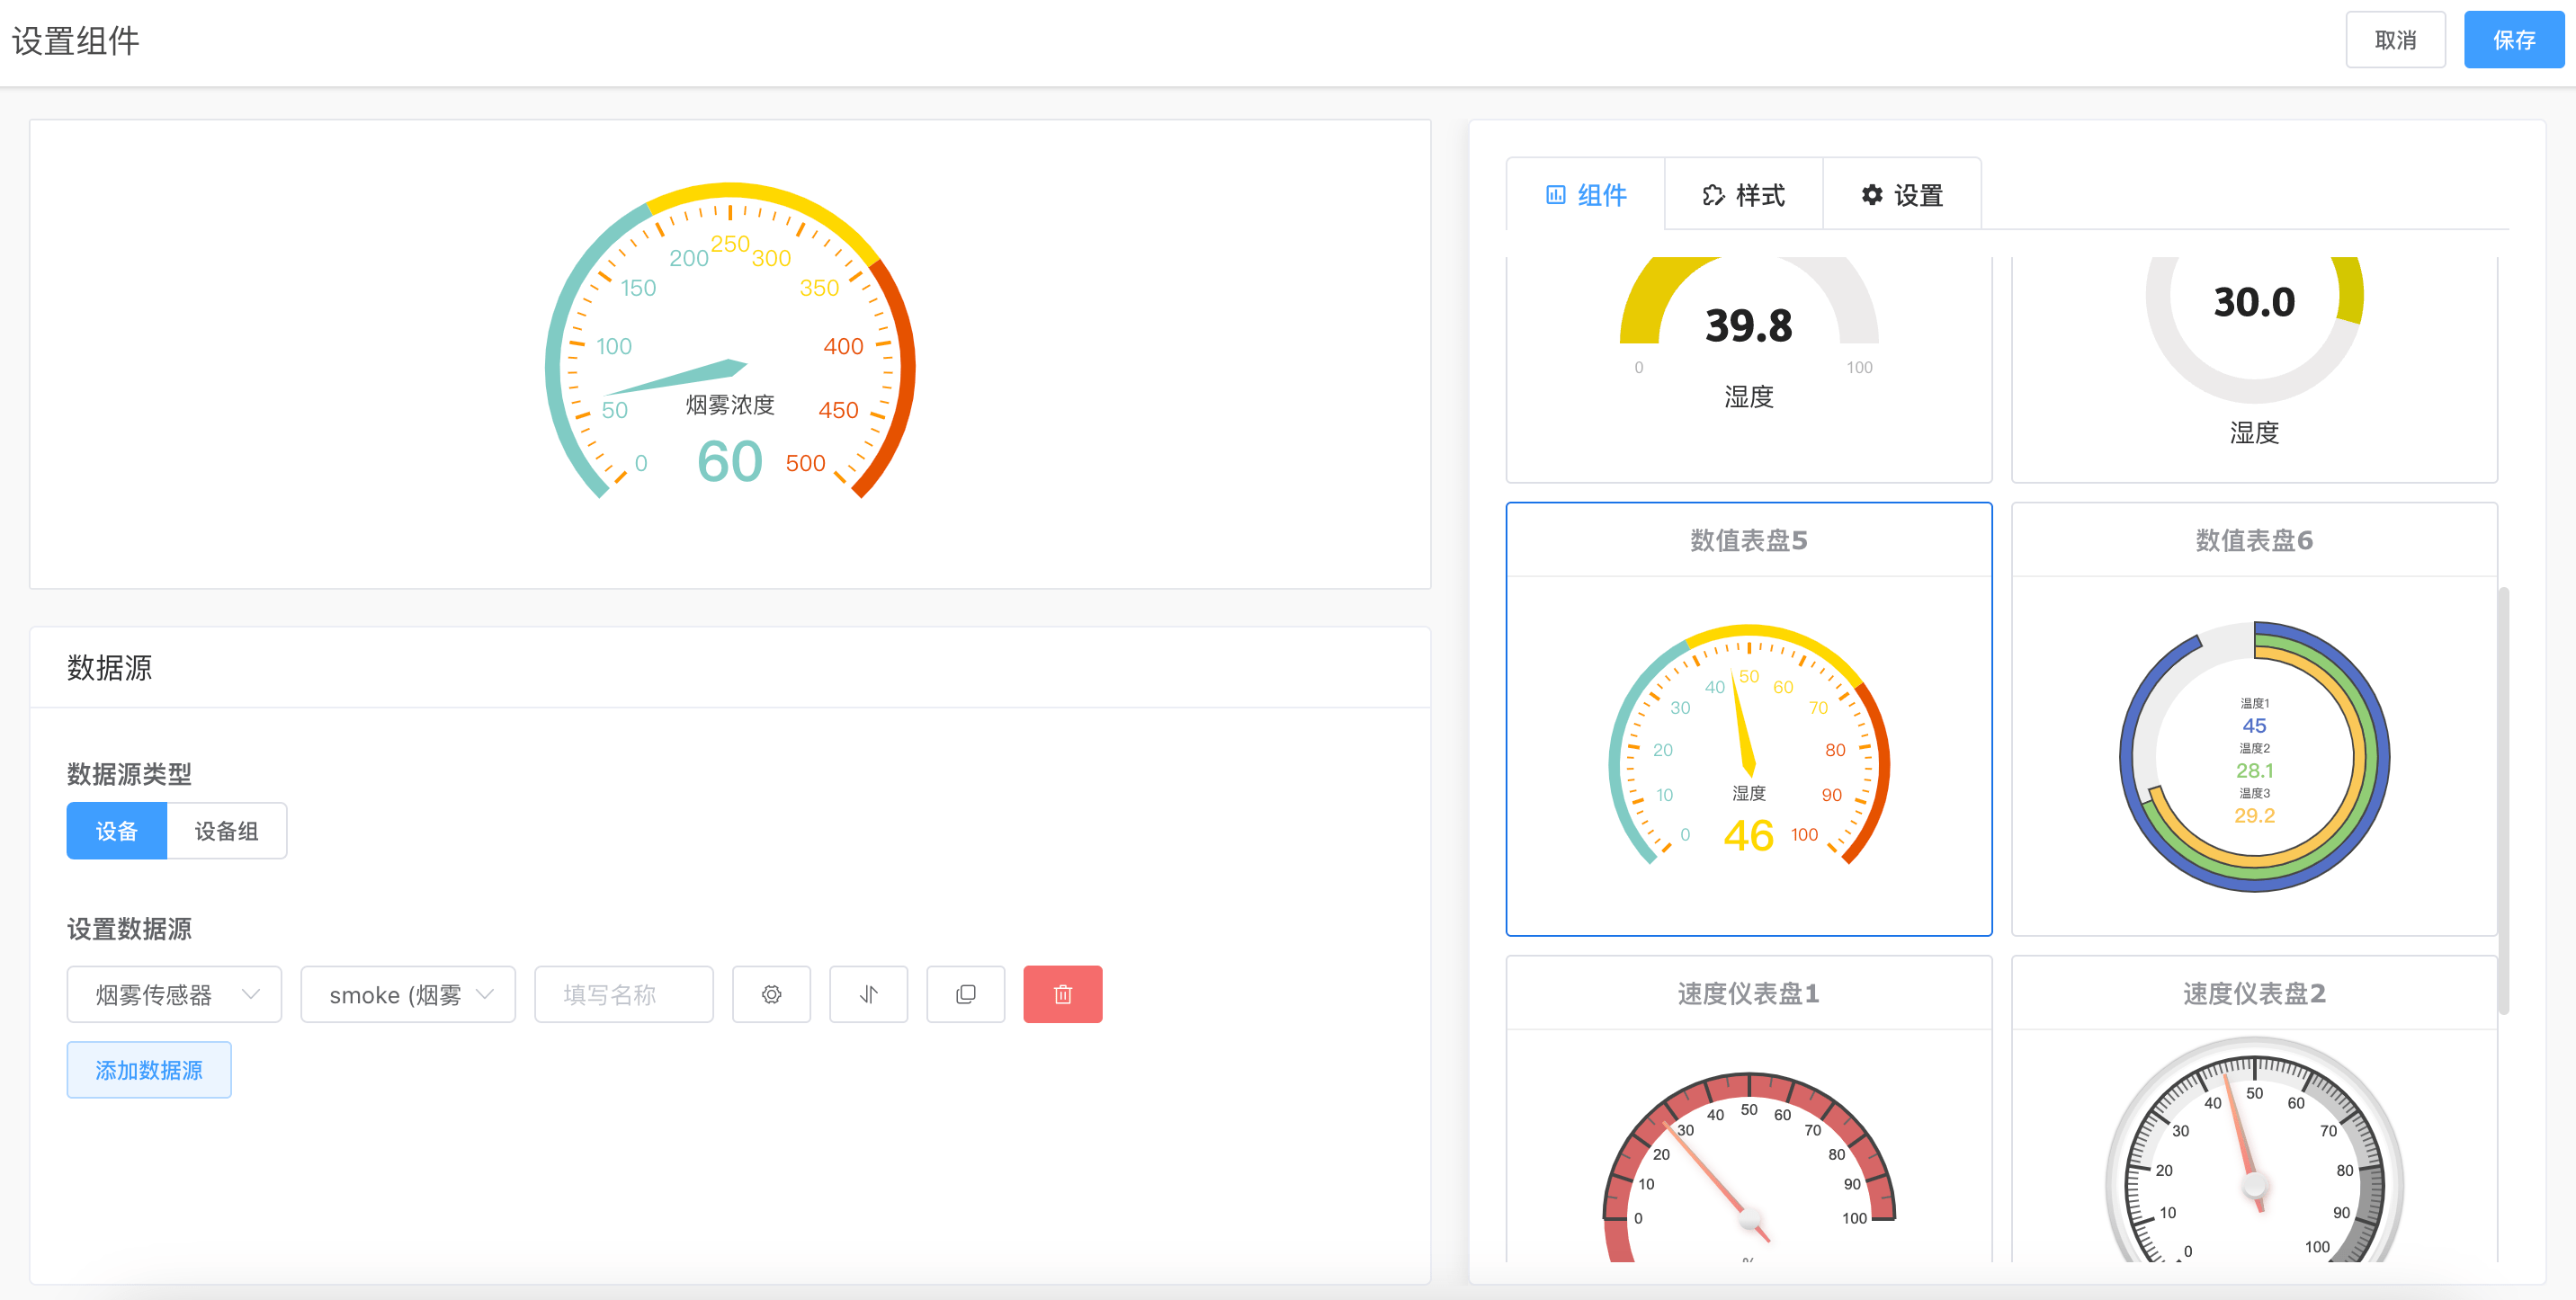The image size is (2576, 1300).
Task: Open the 烟雾传感器 device dropdown
Action: click(x=174, y=994)
